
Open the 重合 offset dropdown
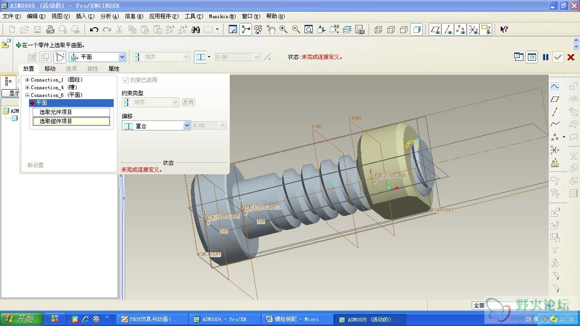coord(187,126)
